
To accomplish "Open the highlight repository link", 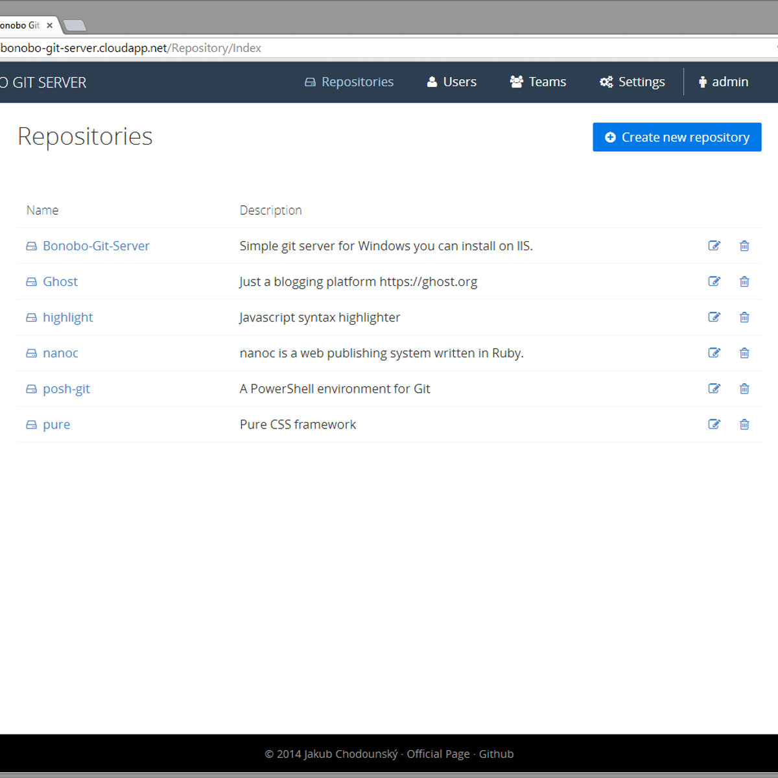I will pyautogui.click(x=68, y=317).
